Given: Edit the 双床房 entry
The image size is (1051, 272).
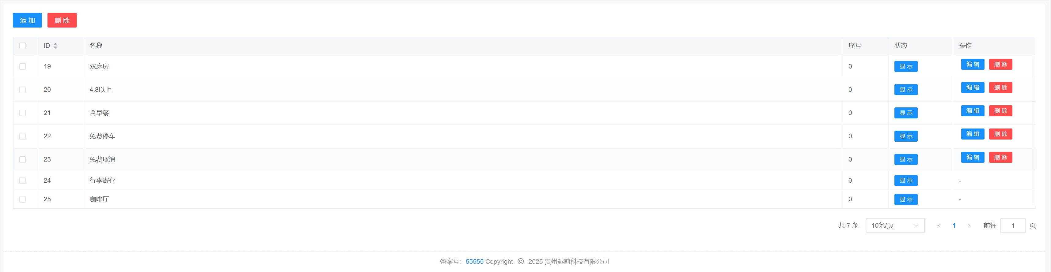Looking at the screenshot, I should tap(972, 64).
